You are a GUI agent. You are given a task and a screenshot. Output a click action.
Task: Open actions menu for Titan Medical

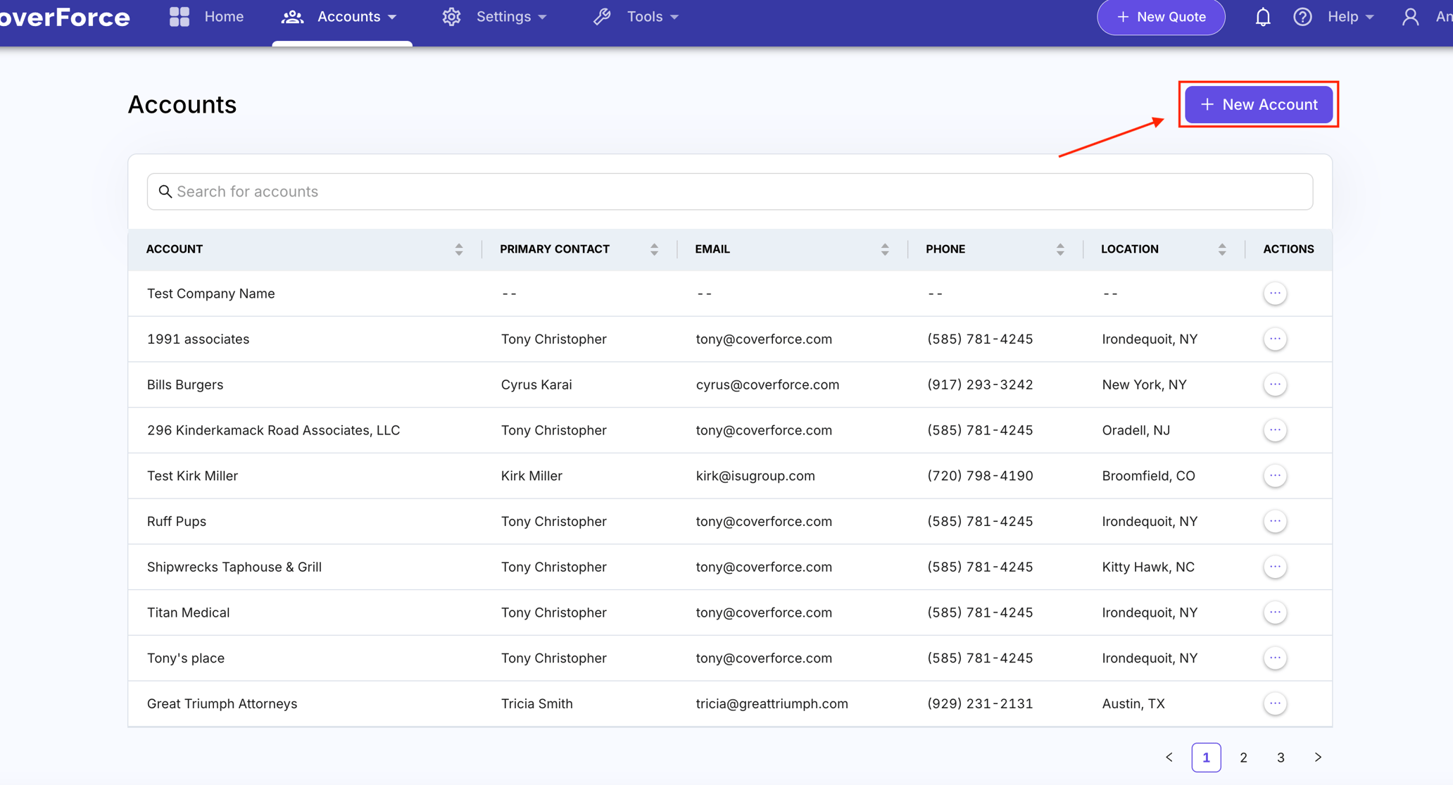point(1275,613)
